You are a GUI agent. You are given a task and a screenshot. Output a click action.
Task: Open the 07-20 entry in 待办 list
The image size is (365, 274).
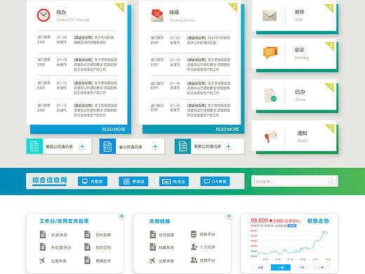[77, 40]
